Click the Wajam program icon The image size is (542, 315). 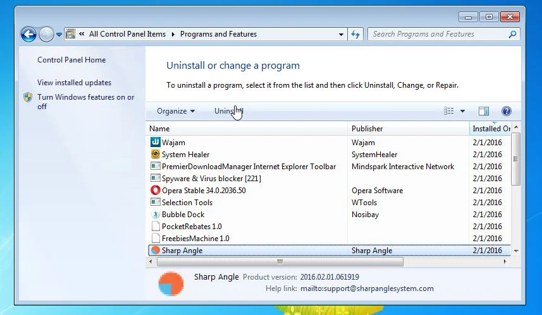156,142
